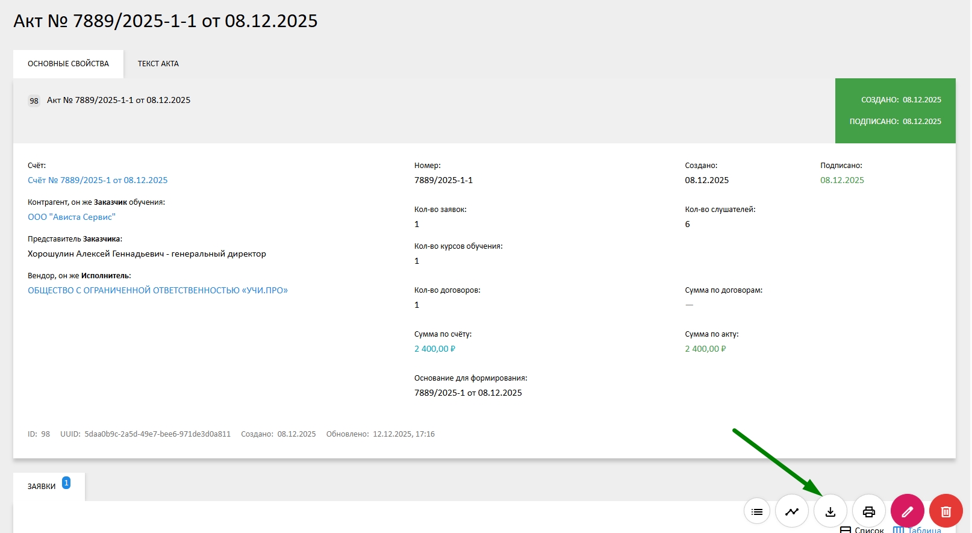Delete the act via red trash button
The width and height of the screenshot is (972, 533).
click(x=946, y=511)
